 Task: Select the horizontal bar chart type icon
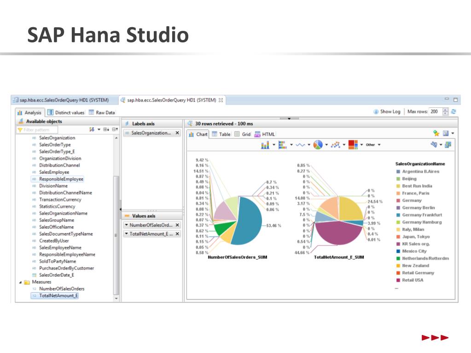click(x=282, y=145)
